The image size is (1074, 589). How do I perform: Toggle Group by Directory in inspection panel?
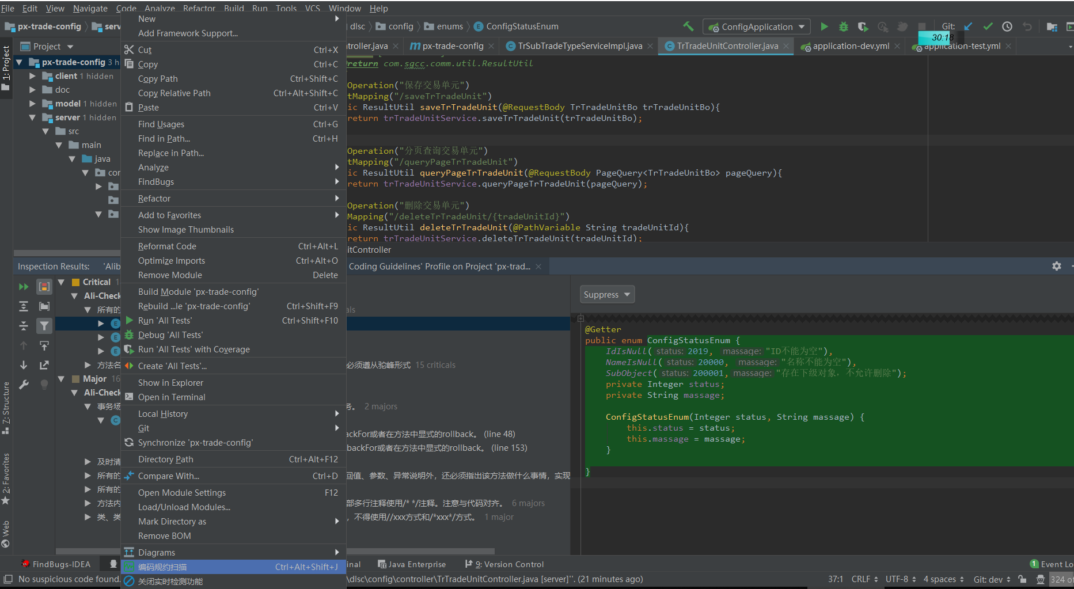point(44,306)
